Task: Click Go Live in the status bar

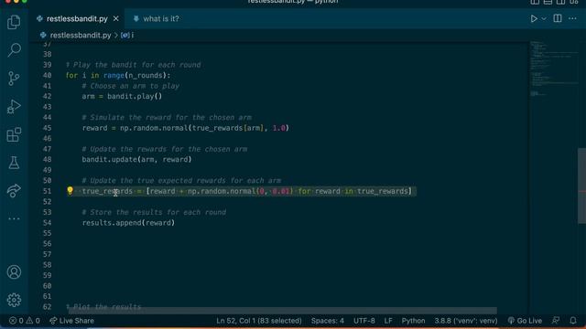Action: point(525,321)
